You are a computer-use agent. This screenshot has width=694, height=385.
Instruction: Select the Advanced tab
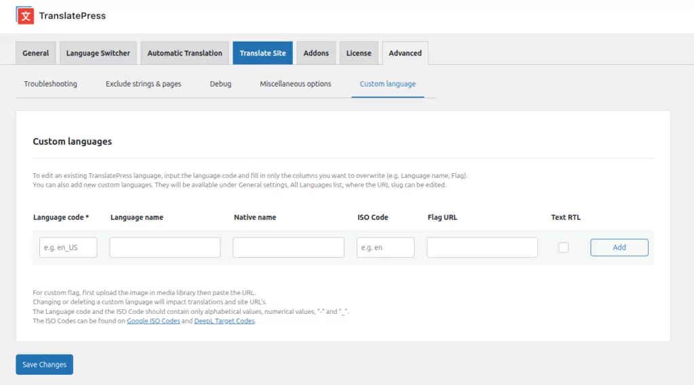coord(405,53)
